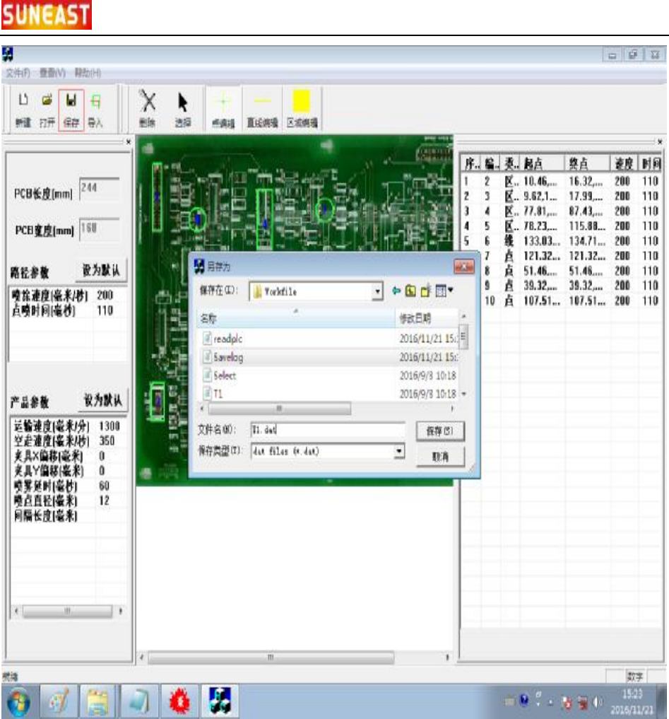669x719 pixels.
Task: Select table row 5 with start 133.03
Action: click(x=562, y=241)
